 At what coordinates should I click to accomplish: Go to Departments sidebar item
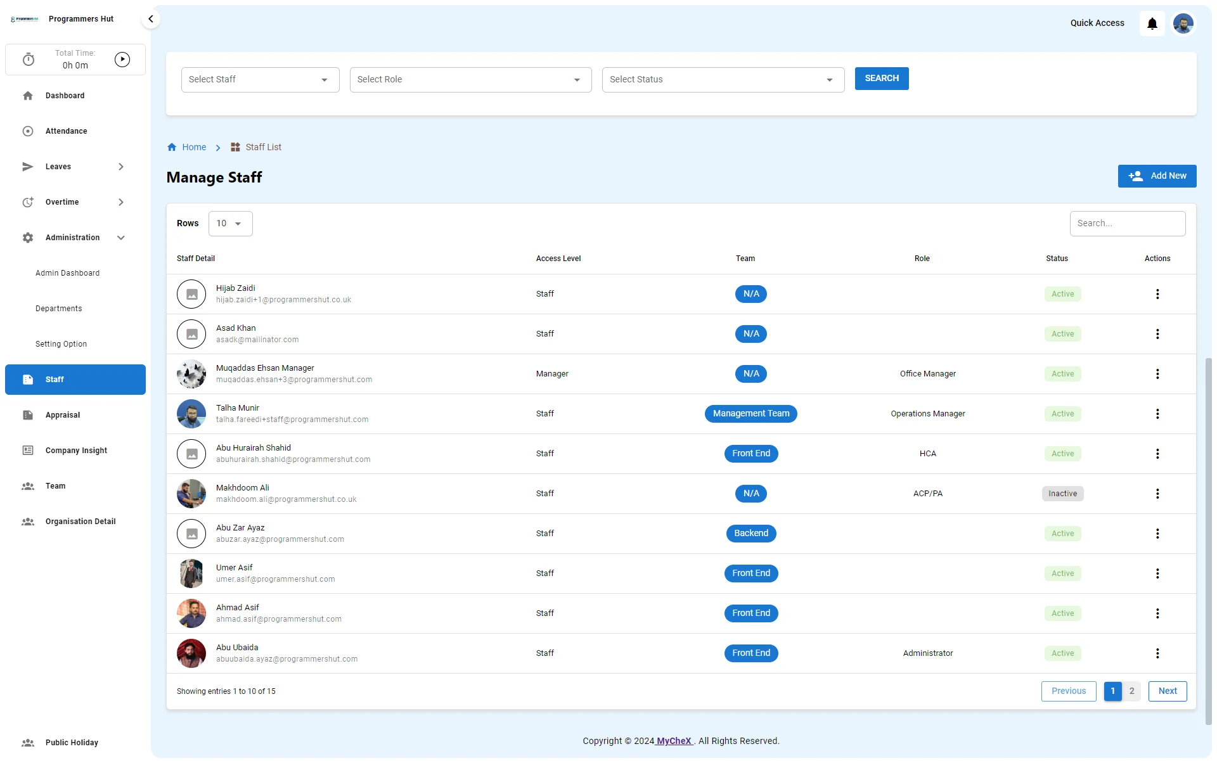click(58, 309)
